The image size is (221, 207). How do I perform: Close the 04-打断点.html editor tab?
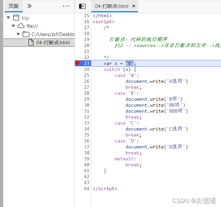[x=134, y=6]
